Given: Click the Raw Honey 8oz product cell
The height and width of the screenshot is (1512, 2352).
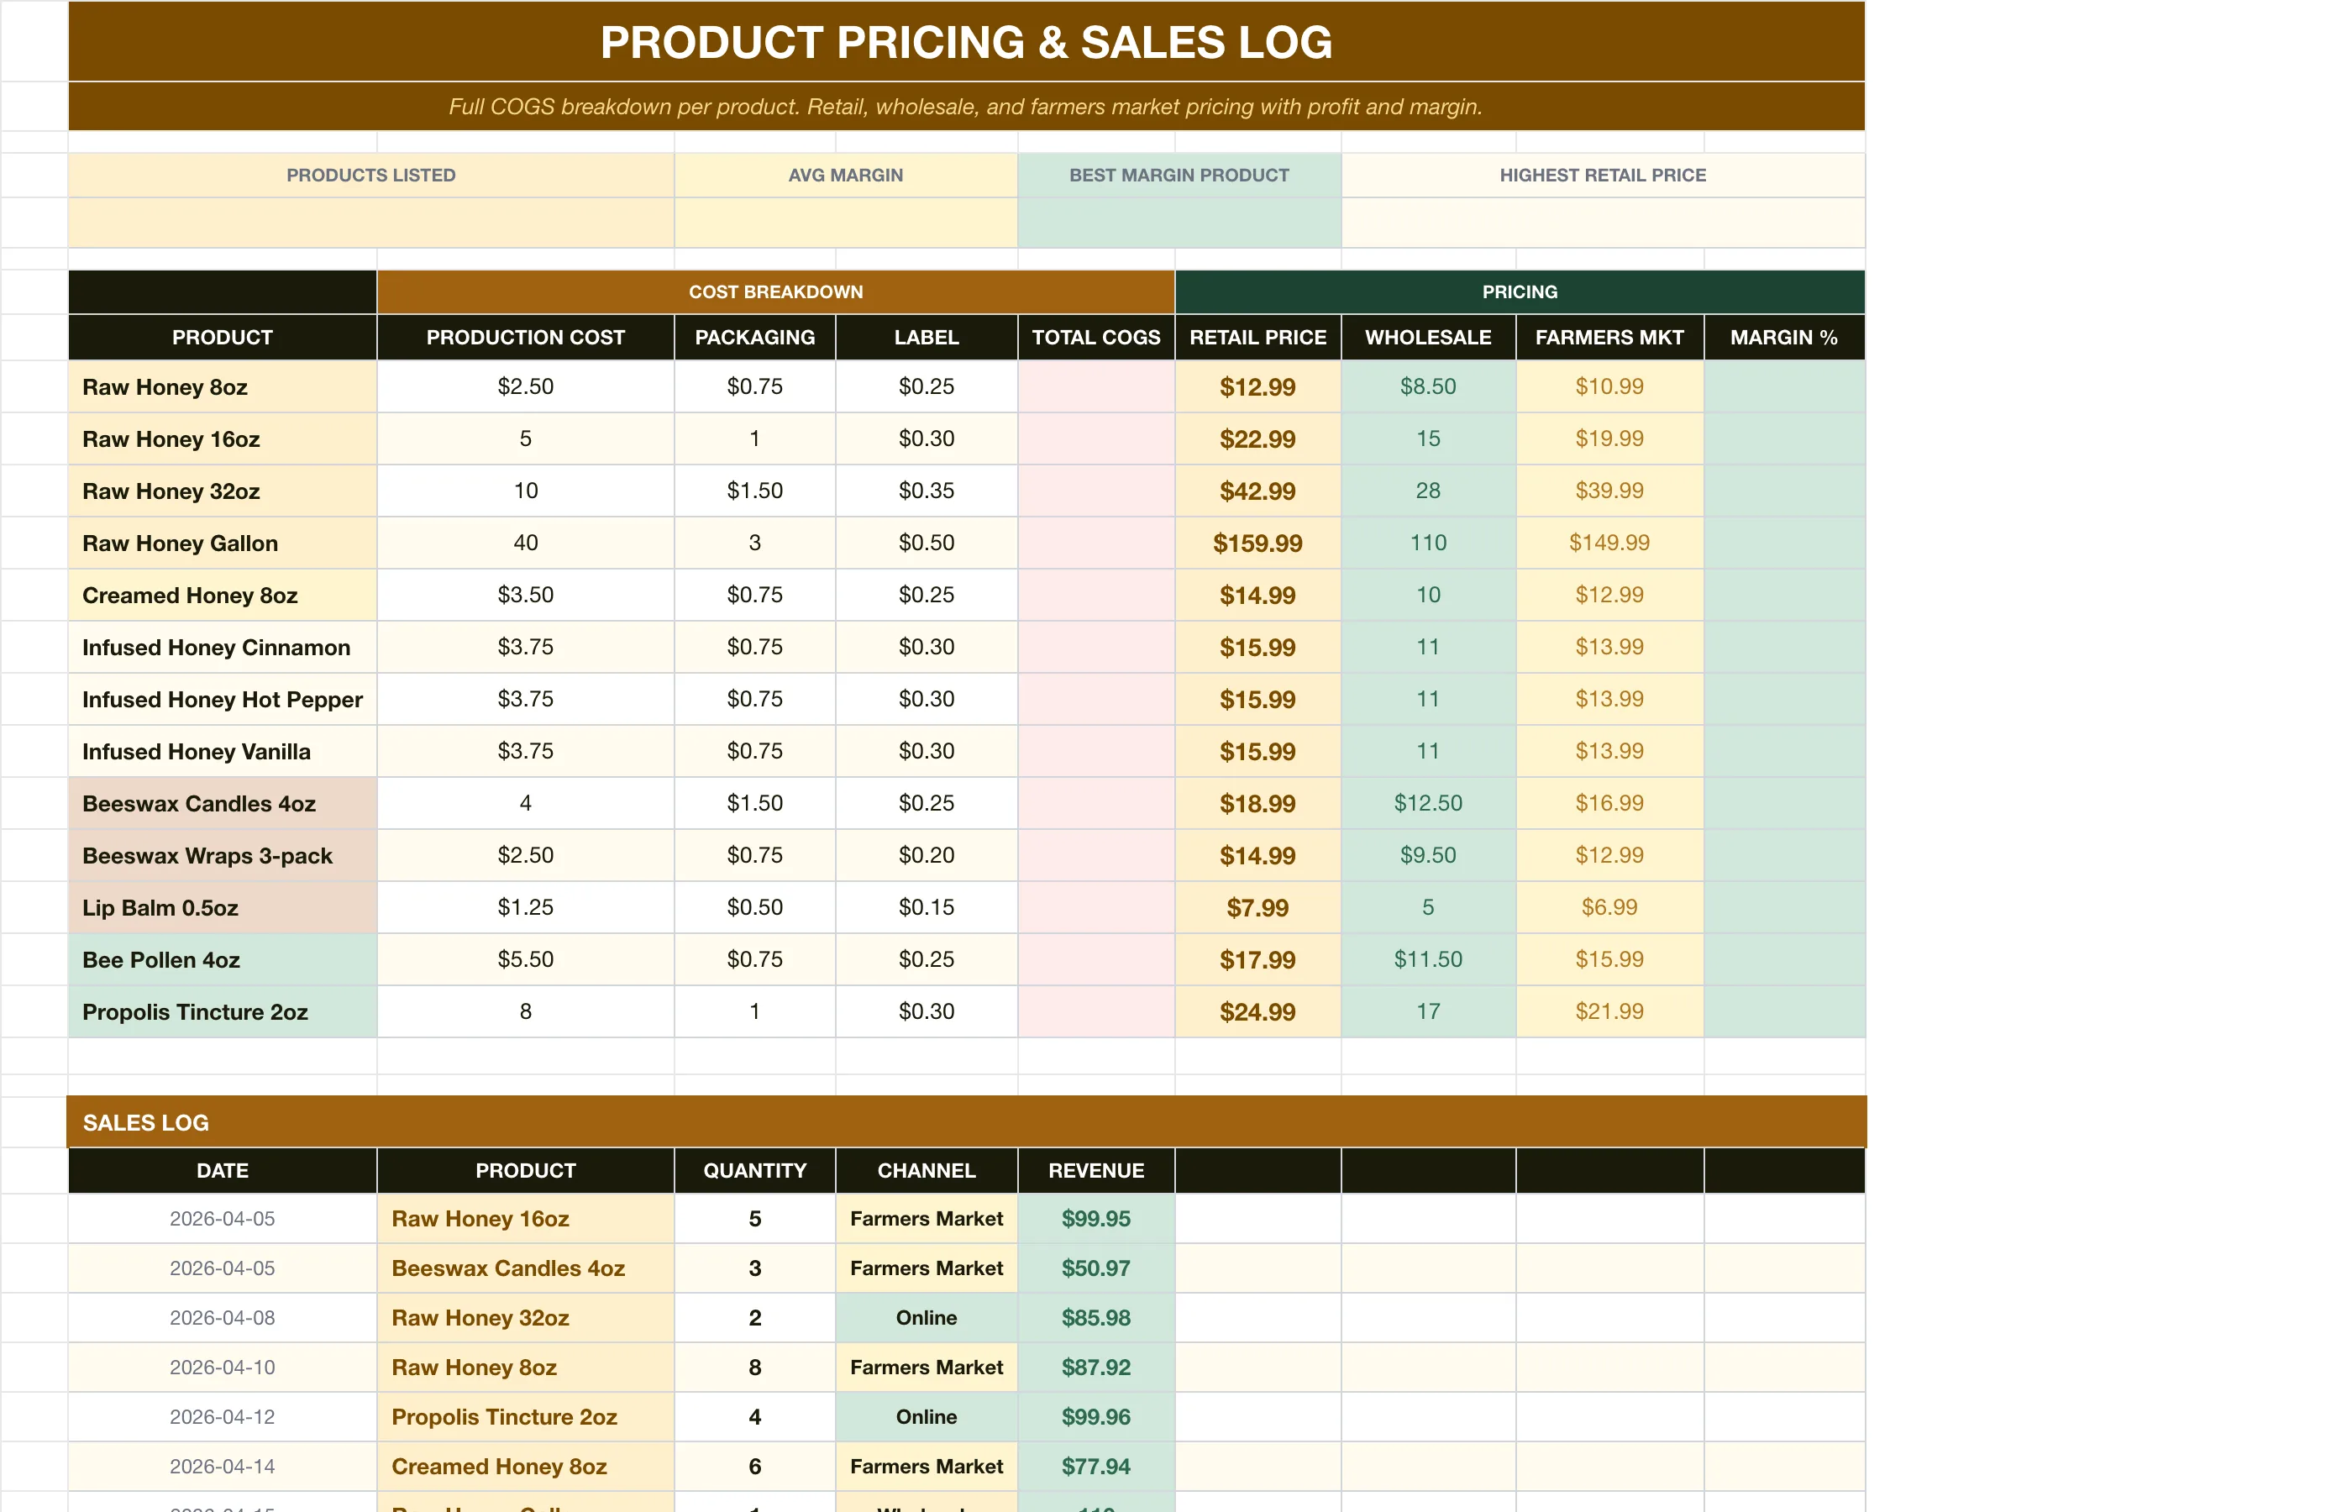Looking at the screenshot, I should (223, 387).
